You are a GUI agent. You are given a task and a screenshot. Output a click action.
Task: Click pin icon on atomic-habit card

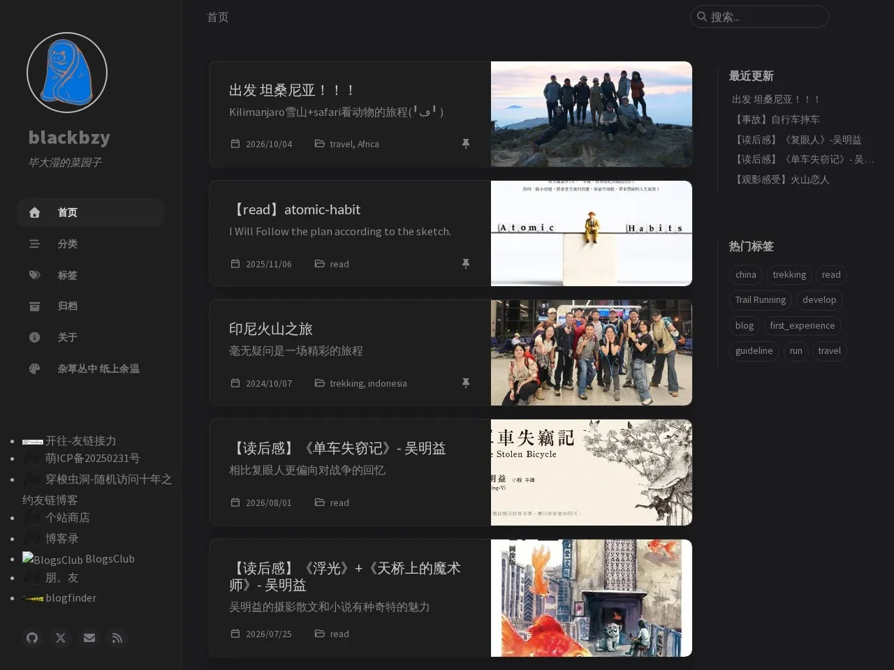tap(466, 264)
